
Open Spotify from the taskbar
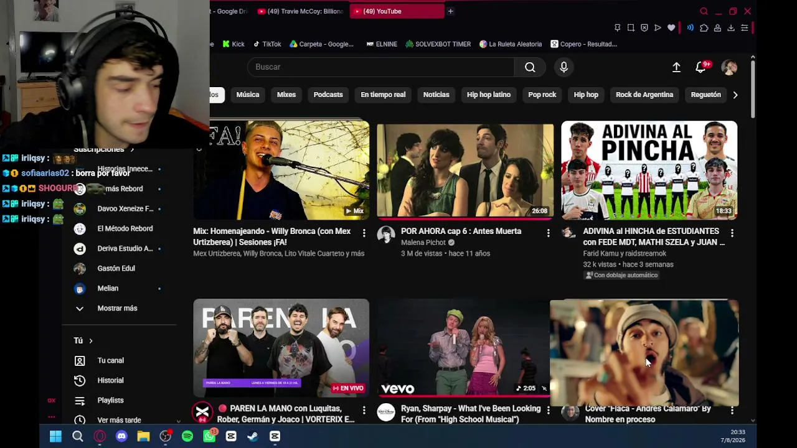point(187,436)
